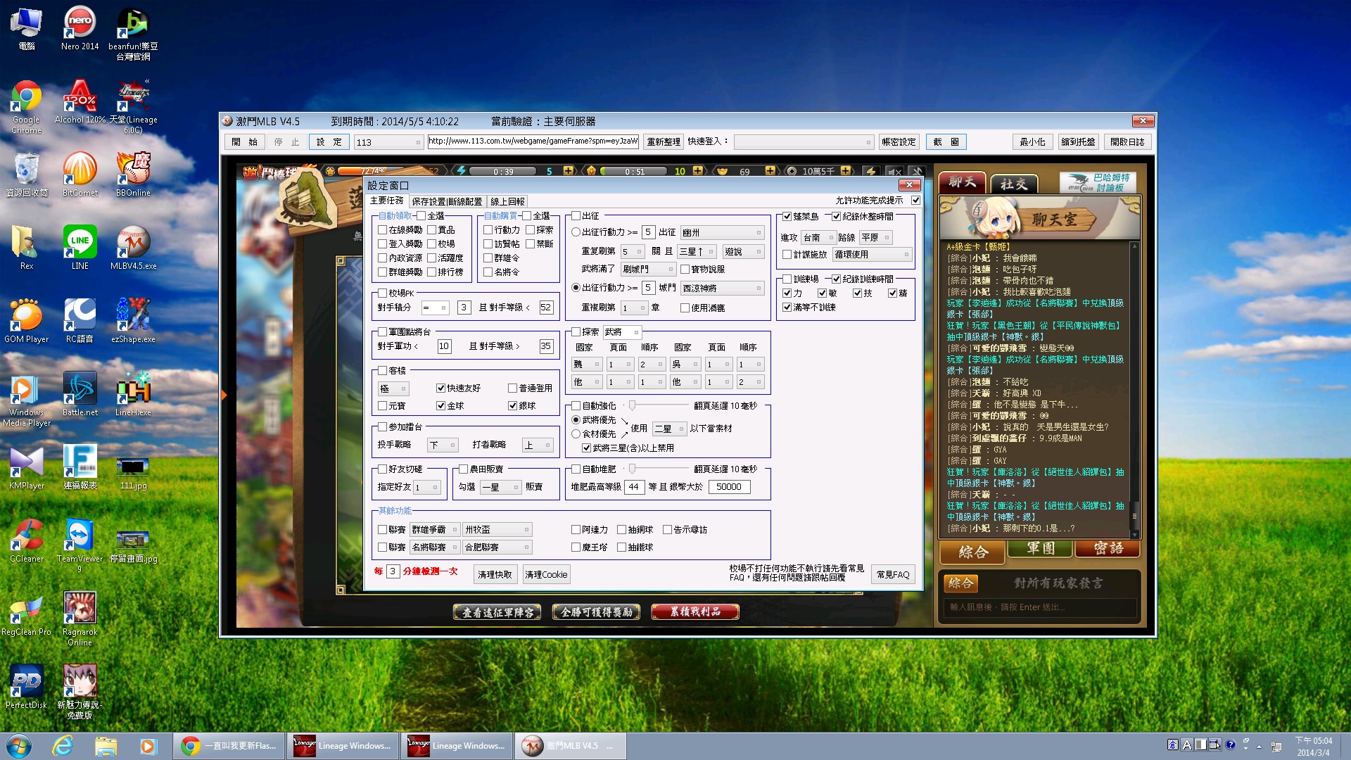This screenshot has width=1351, height=760.
Task: Open the 循環使用 strategy dropdown
Action: coord(873,255)
